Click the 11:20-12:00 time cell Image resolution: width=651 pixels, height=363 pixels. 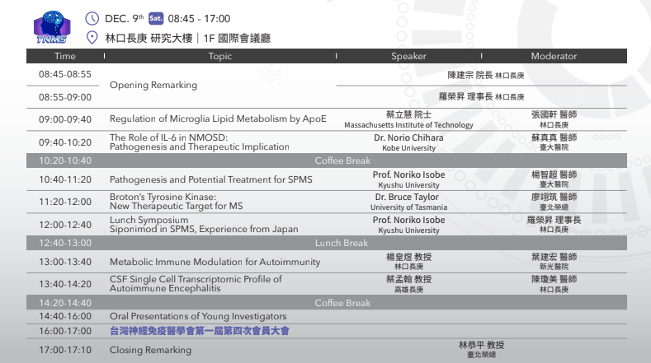coord(65,202)
